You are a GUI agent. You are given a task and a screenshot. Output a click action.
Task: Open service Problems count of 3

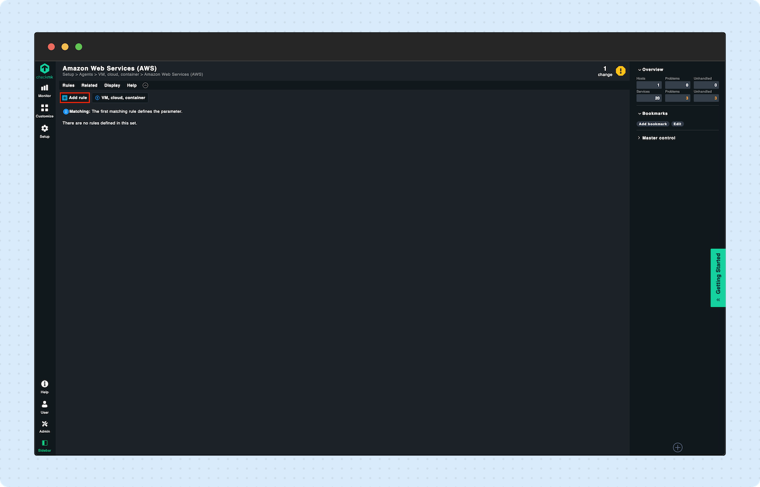click(x=677, y=98)
